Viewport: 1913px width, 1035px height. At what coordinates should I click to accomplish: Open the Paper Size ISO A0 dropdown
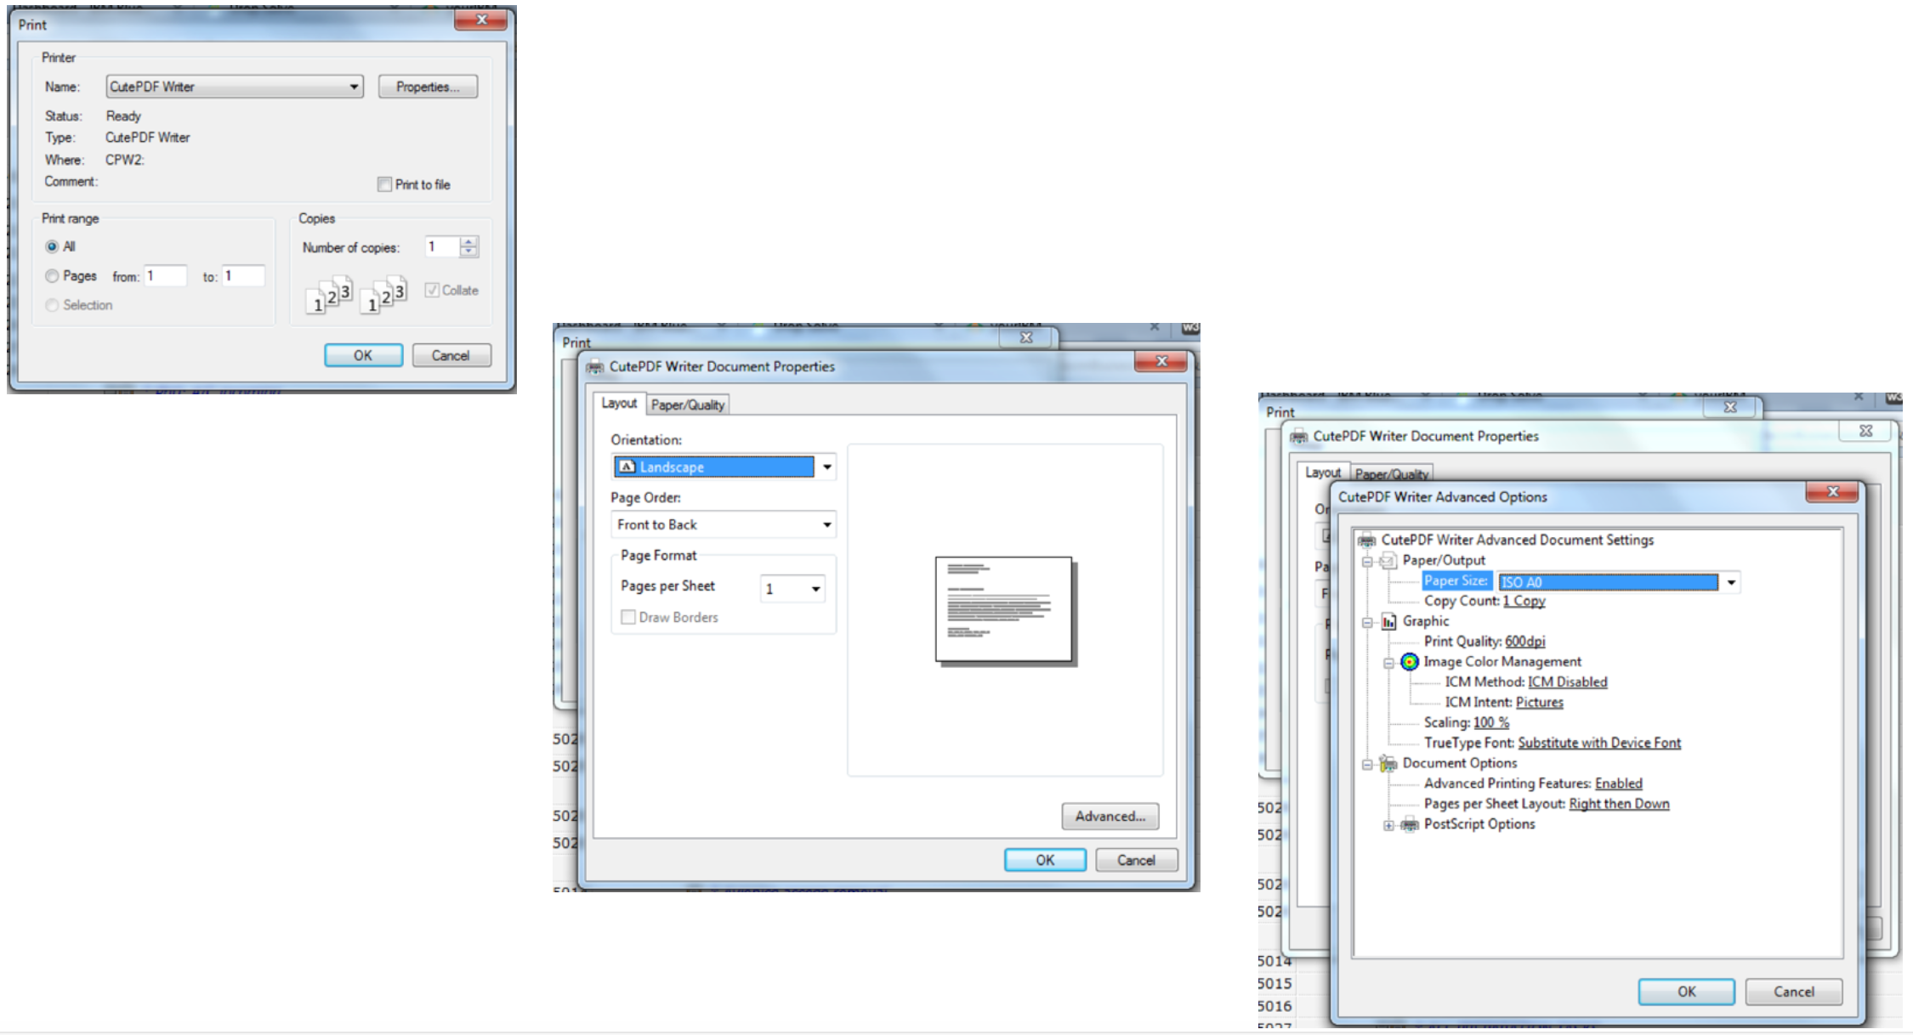pos(1730,582)
